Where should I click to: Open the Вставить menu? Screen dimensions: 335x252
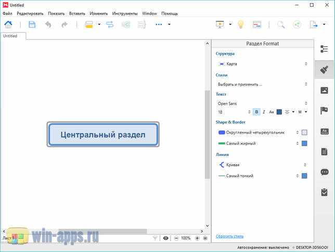click(77, 14)
